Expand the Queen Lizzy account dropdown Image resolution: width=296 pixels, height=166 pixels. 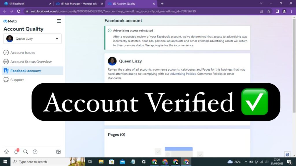click(32, 39)
